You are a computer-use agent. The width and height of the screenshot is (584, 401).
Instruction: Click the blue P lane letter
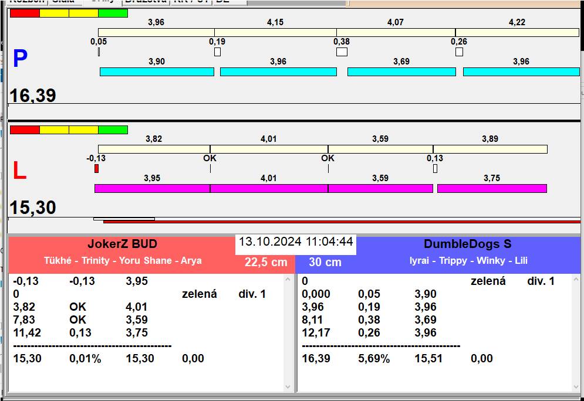point(20,59)
